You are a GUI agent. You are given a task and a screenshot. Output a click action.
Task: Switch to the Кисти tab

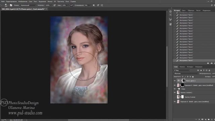[198, 10]
